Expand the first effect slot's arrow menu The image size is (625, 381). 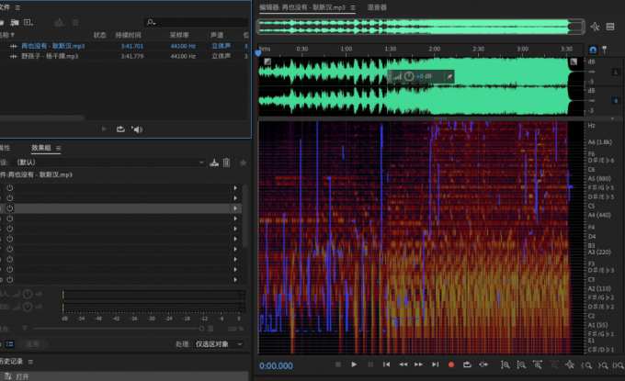tap(235, 188)
